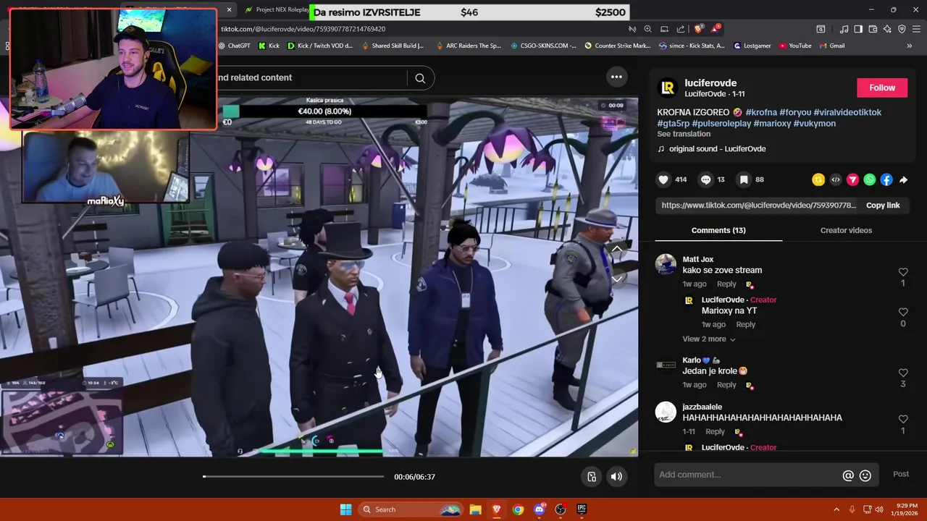Seek on the video progress bar

point(293,476)
